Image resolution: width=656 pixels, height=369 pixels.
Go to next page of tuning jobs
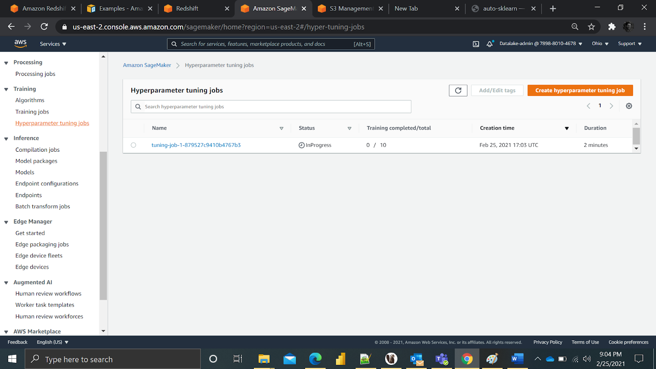tap(611, 106)
